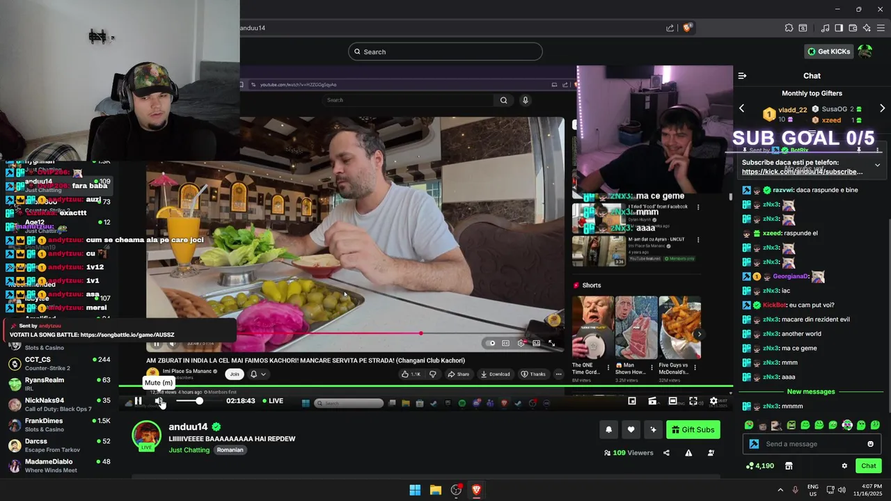The width and height of the screenshot is (891, 501).
Task: Toggle the browser sidebar panel
Action: (x=839, y=28)
